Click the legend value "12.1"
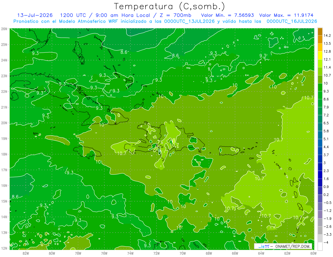 (327, 59)
